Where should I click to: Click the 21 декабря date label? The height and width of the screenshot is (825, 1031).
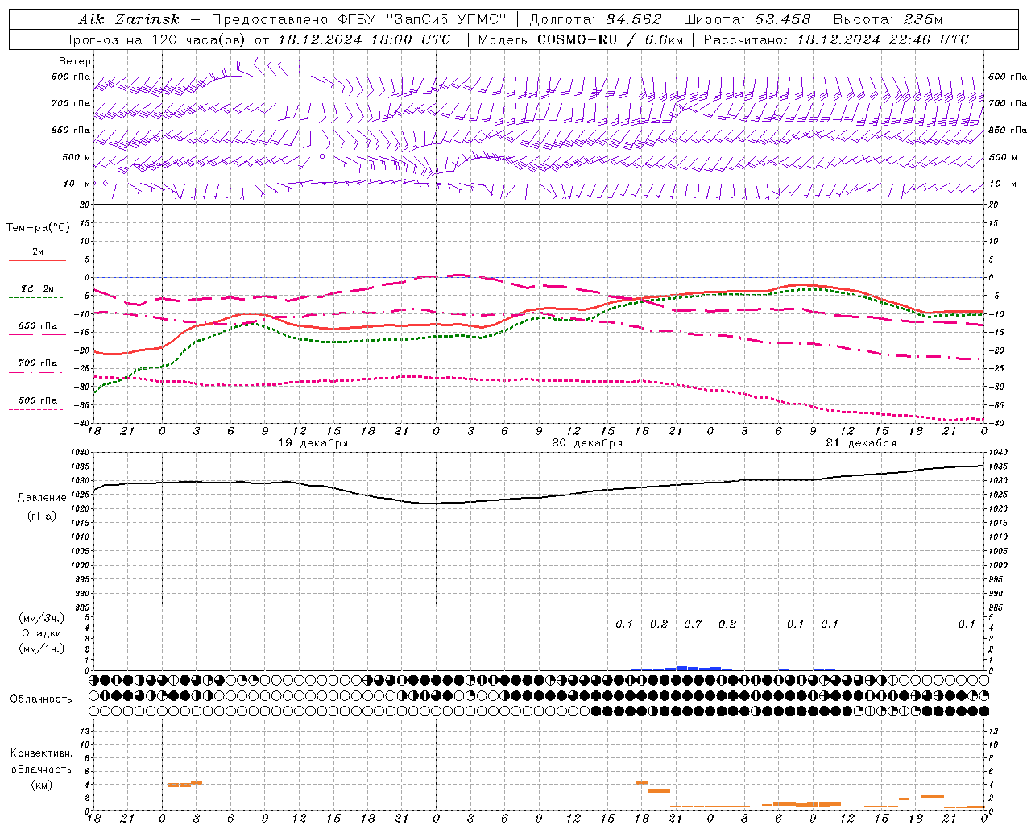(861, 443)
